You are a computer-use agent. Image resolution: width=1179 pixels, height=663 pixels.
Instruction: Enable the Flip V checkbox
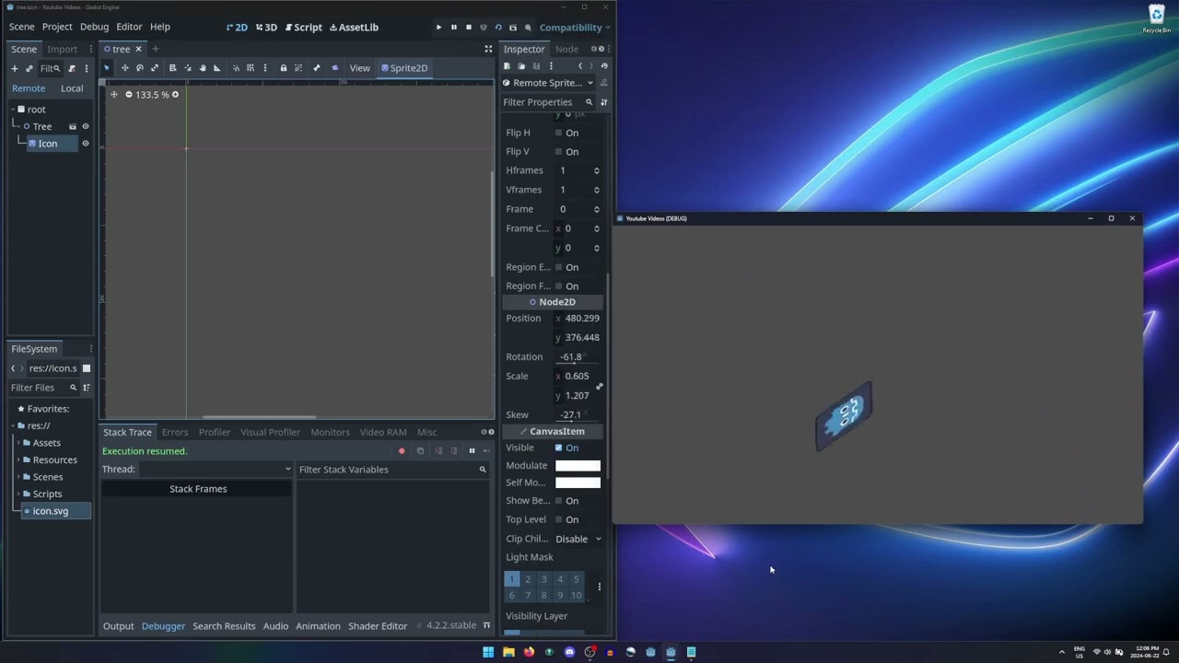(559, 152)
